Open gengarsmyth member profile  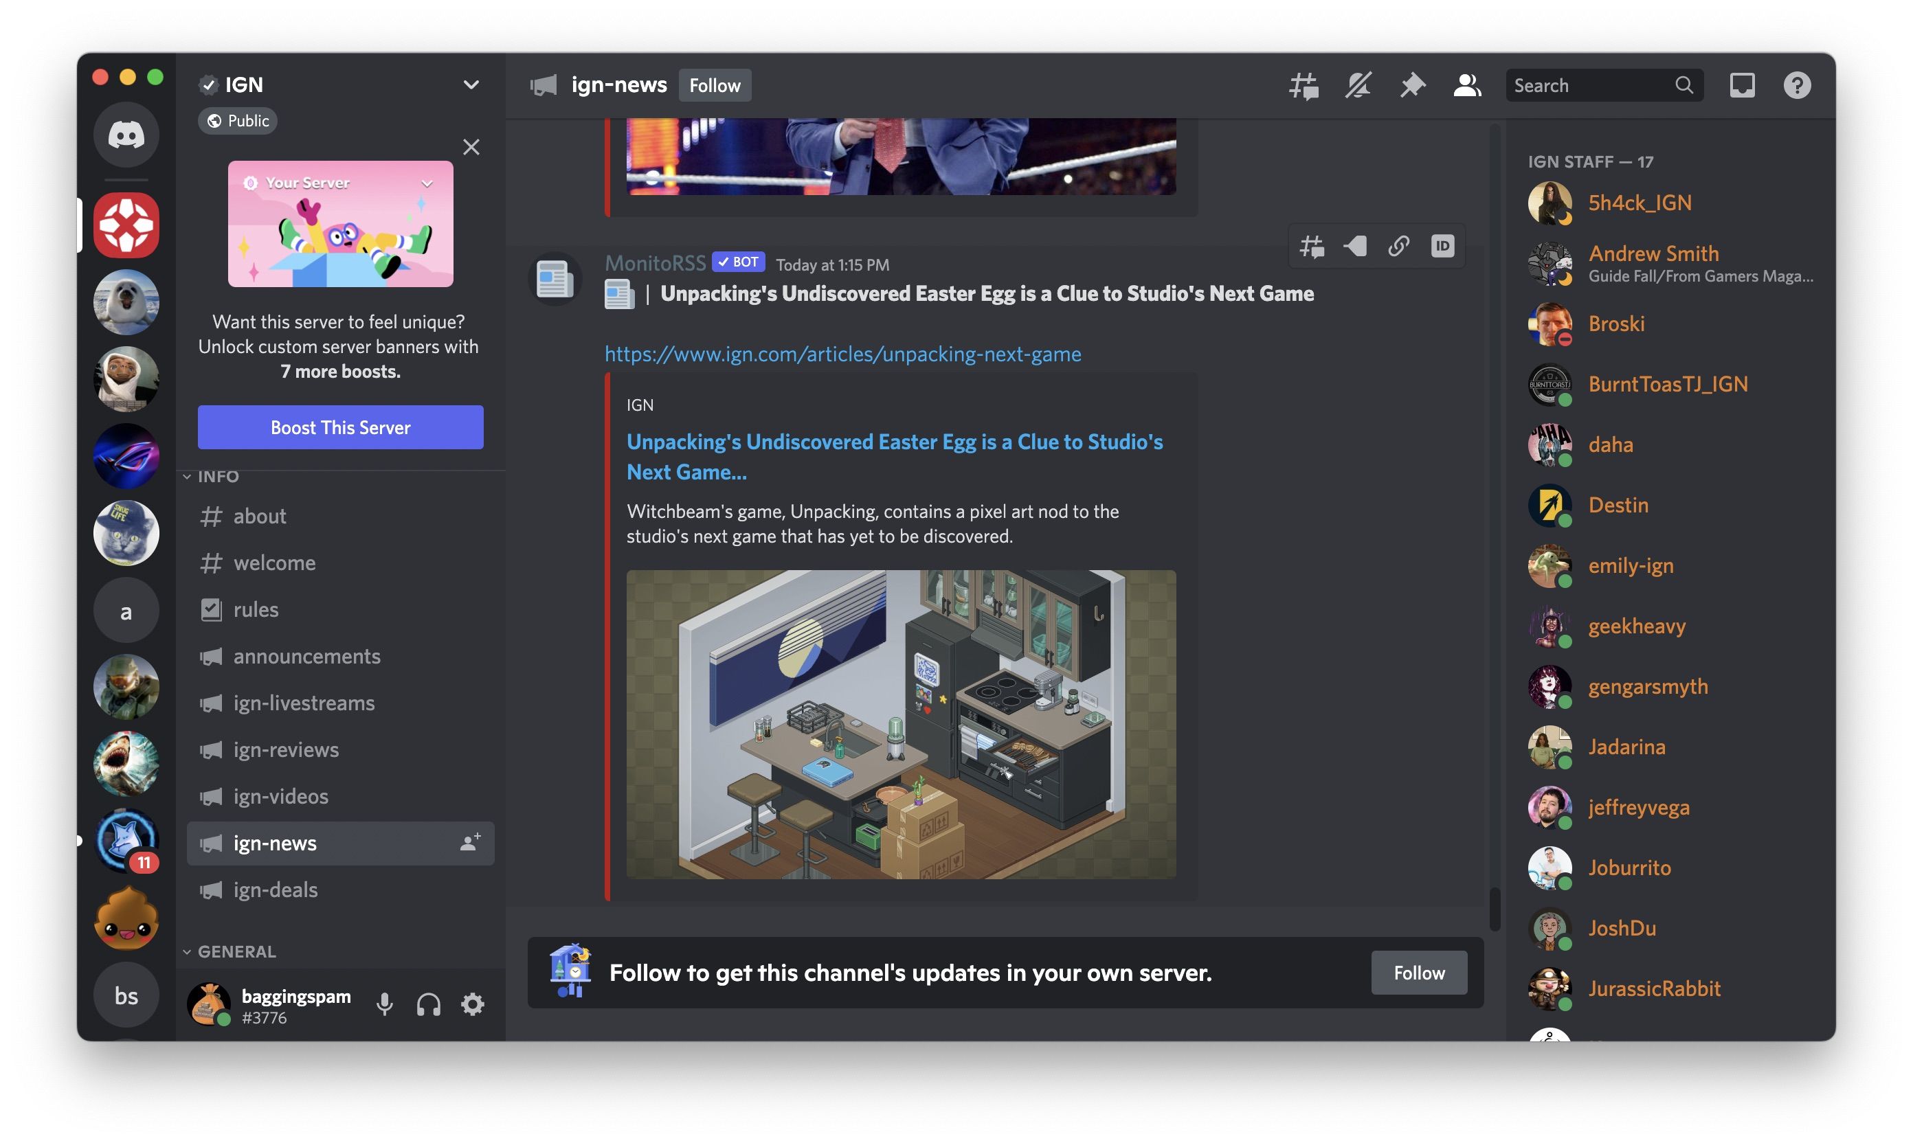click(1670, 687)
